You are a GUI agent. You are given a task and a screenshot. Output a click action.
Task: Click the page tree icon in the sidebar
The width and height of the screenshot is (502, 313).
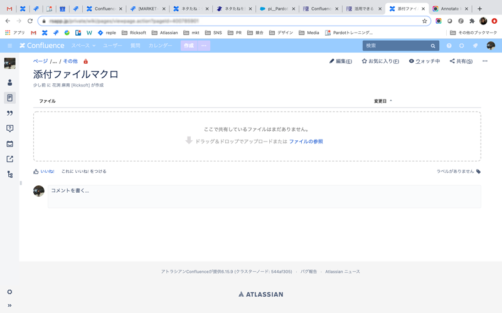coord(9,175)
